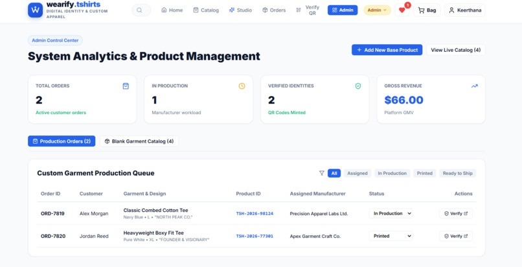Filter queue by Ready to Ship
Screen dimensions: 522x267
click(457, 173)
